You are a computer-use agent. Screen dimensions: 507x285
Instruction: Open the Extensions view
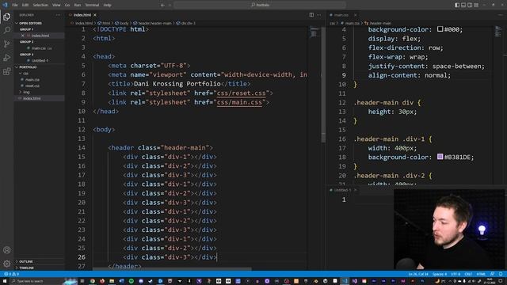[x=7, y=71]
